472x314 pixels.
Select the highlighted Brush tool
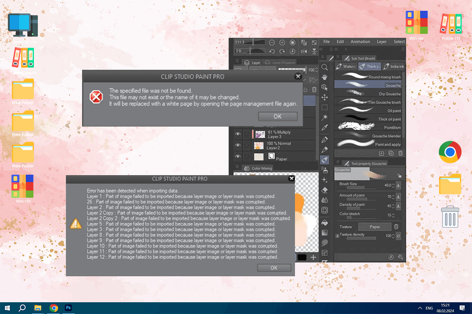point(324,160)
